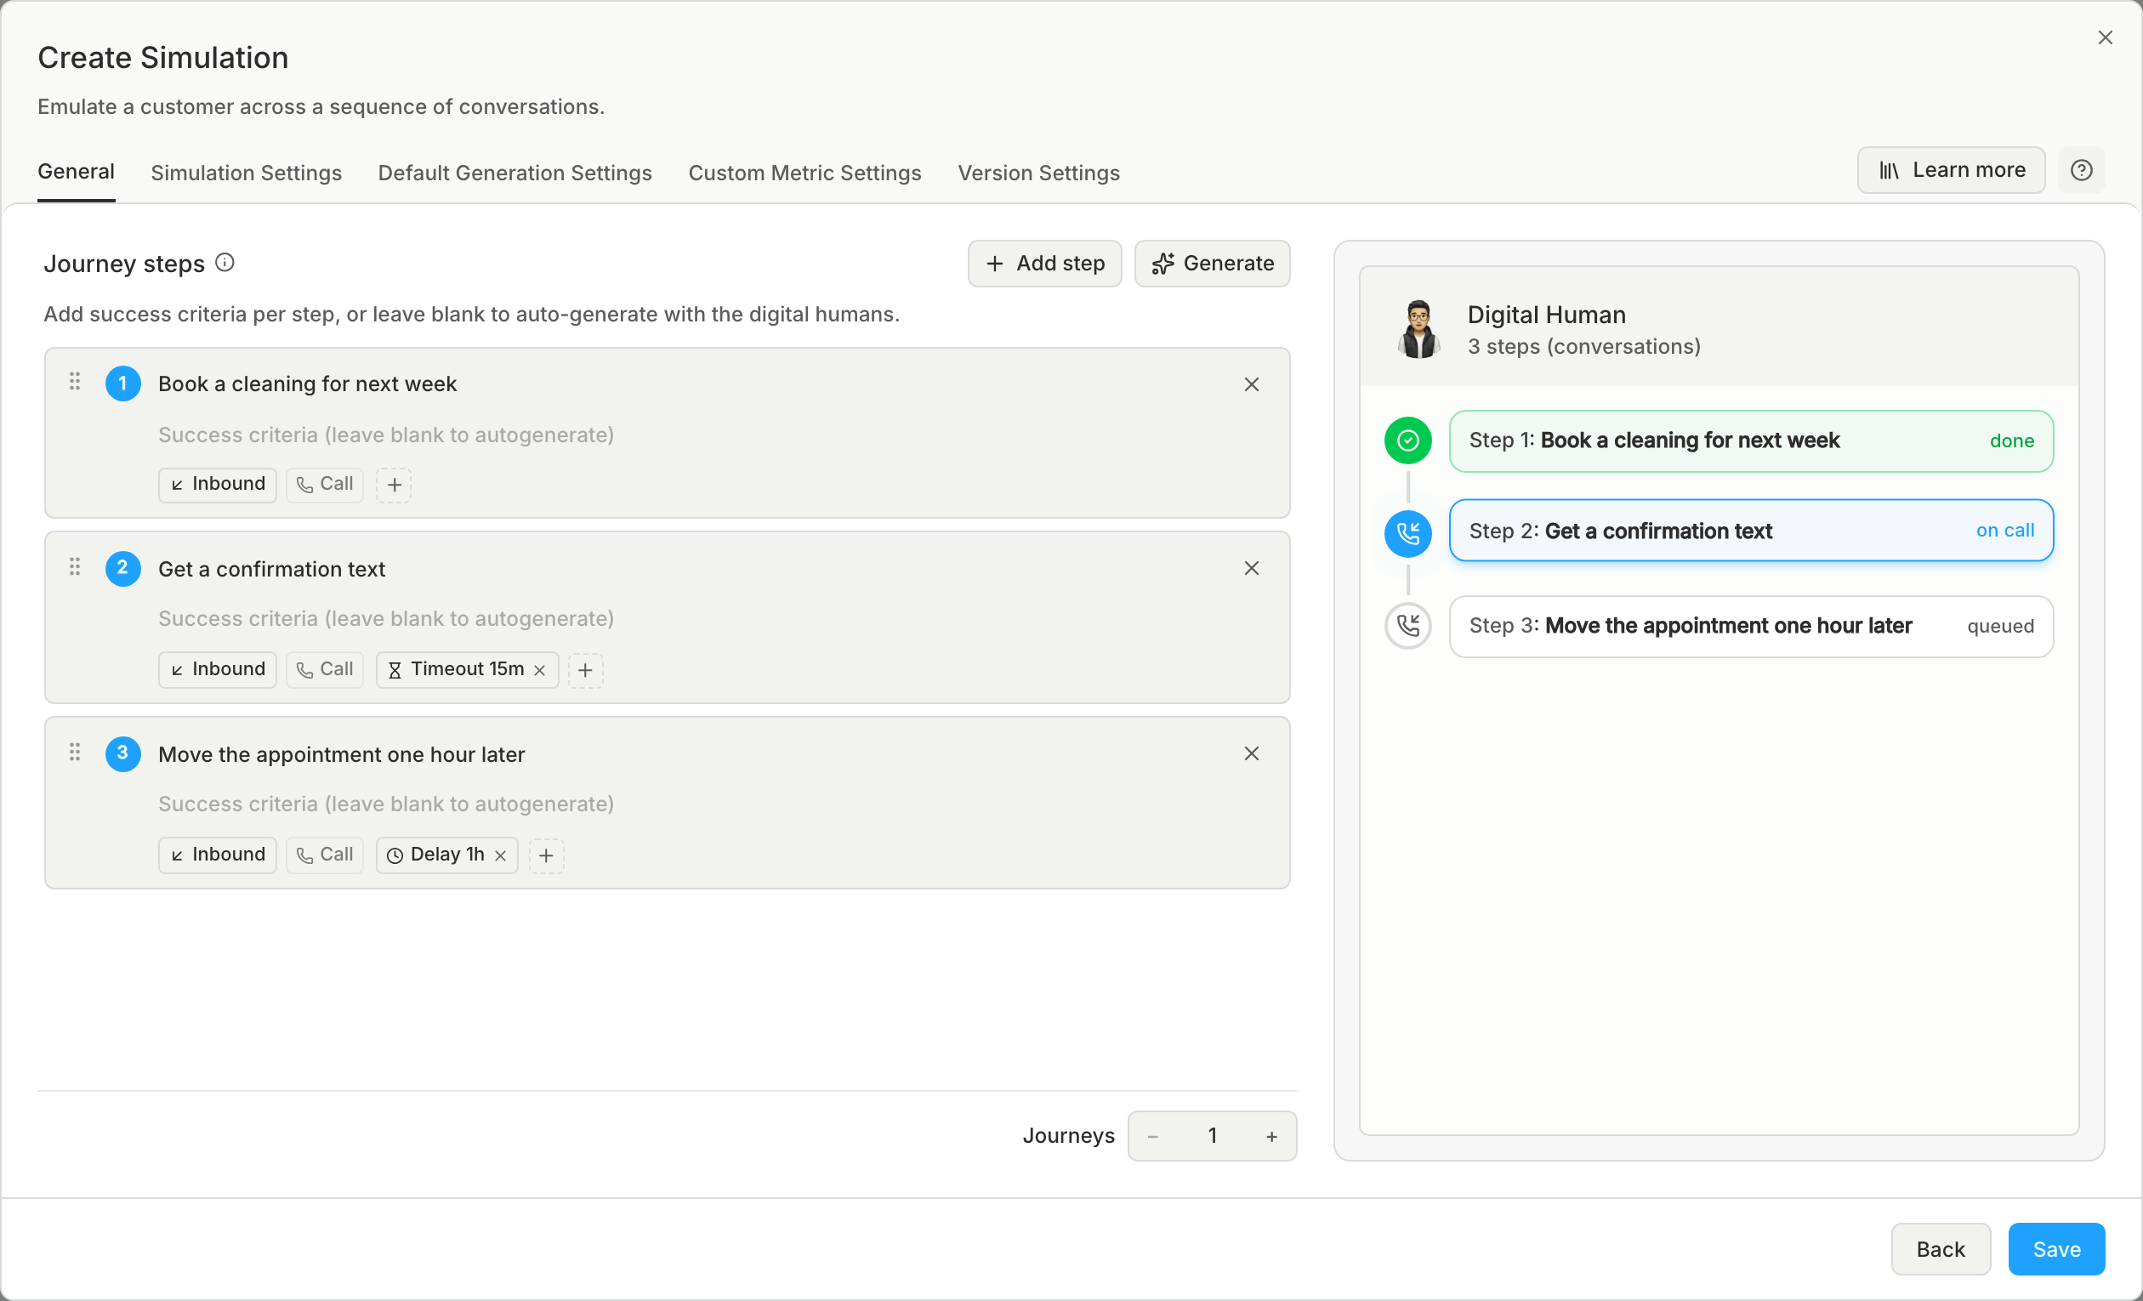Open the General tab
2143x1301 pixels.
coord(76,171)
